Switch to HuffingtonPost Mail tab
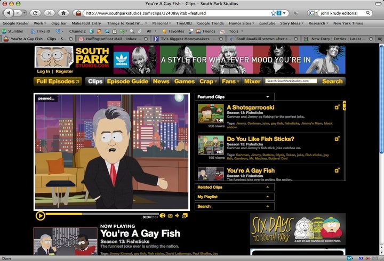This screenshot has width=384, height=261. click(x=113, y=39)
